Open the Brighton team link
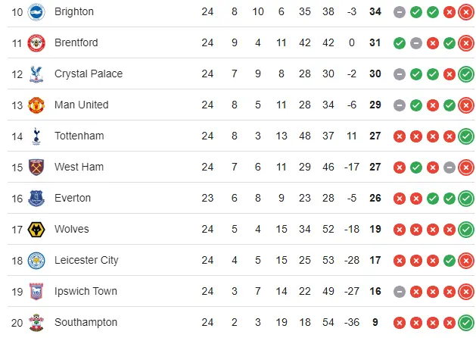The height and width of the screenshot is (338, 476). tap(74, 11)
